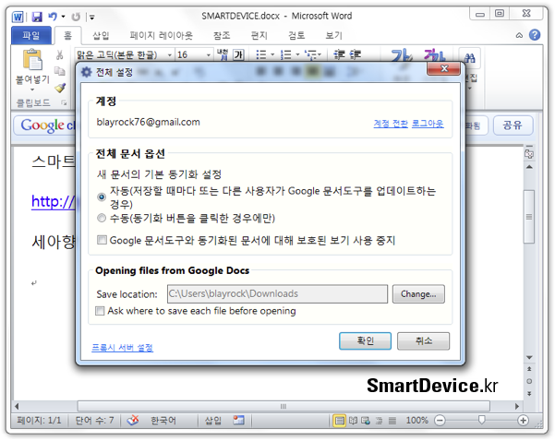Click the Word application icon in the title bar
This screenshot has height=441, width=555.
18,17
